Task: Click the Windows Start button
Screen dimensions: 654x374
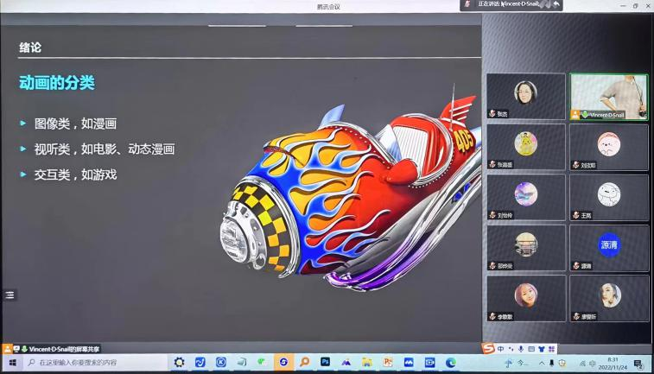Action: click(11, 363)
